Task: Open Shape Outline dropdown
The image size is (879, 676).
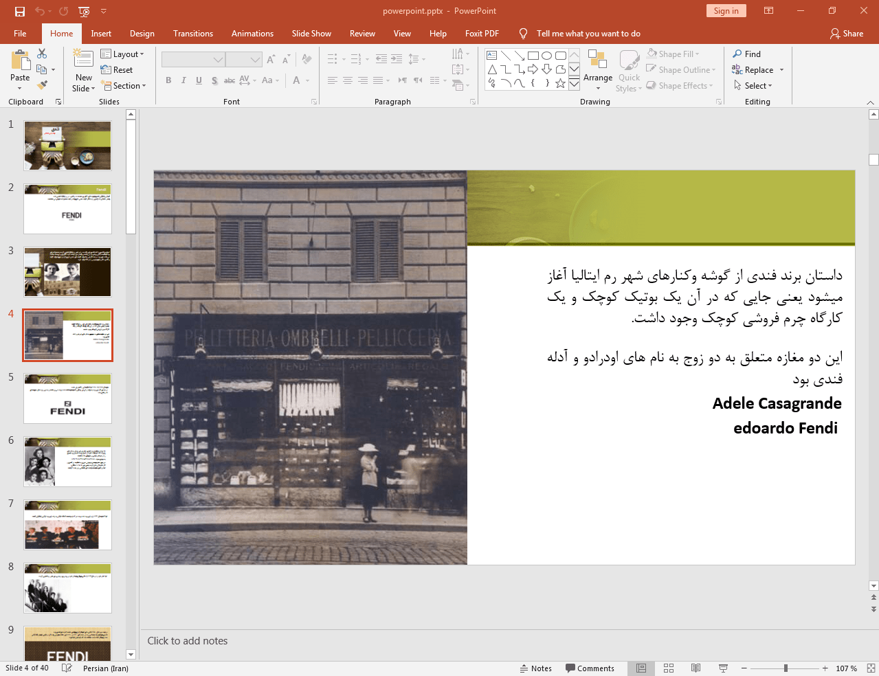Action: [681, 70]
